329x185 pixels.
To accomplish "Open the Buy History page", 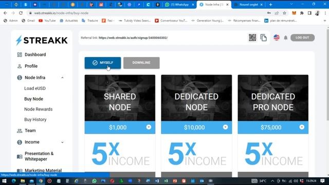I will [x=35, y=120].
